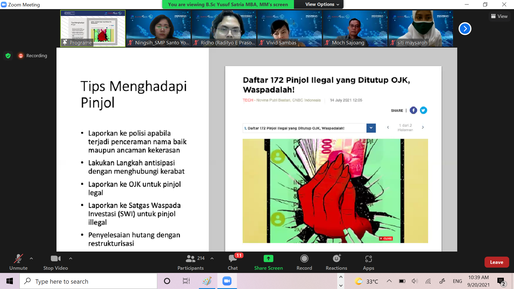The width and height of the screenshot is (514, 289).
Task: Click the Zoom icon in taskbar
Action: point(227,281)
